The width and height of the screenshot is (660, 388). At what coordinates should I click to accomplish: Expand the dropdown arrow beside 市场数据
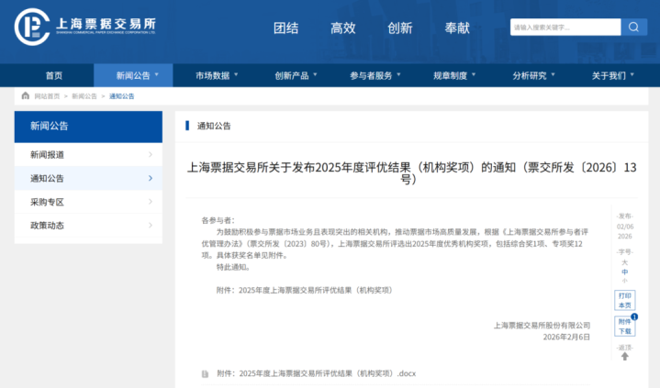[x=236, y=74]
